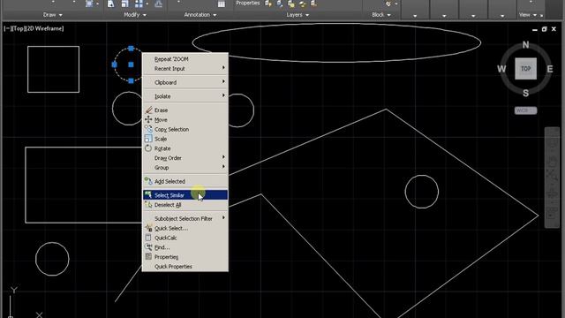Image resolution: width=565 pixels, height=318 pixels.
Task: Click the W direction on the ViewCube compass
Action: 501,69
